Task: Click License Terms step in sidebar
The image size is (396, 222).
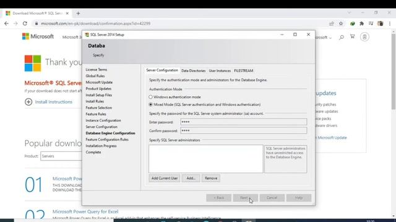Action: coord(97,70)
